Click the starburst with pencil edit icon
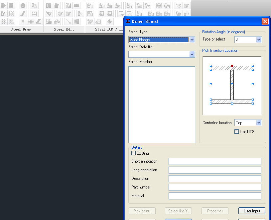Screen dimensions: 271x220 (x=68, y=14)
